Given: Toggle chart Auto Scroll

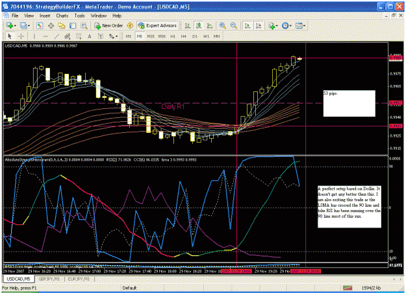Looking at the screenshot, I should 247,25.
